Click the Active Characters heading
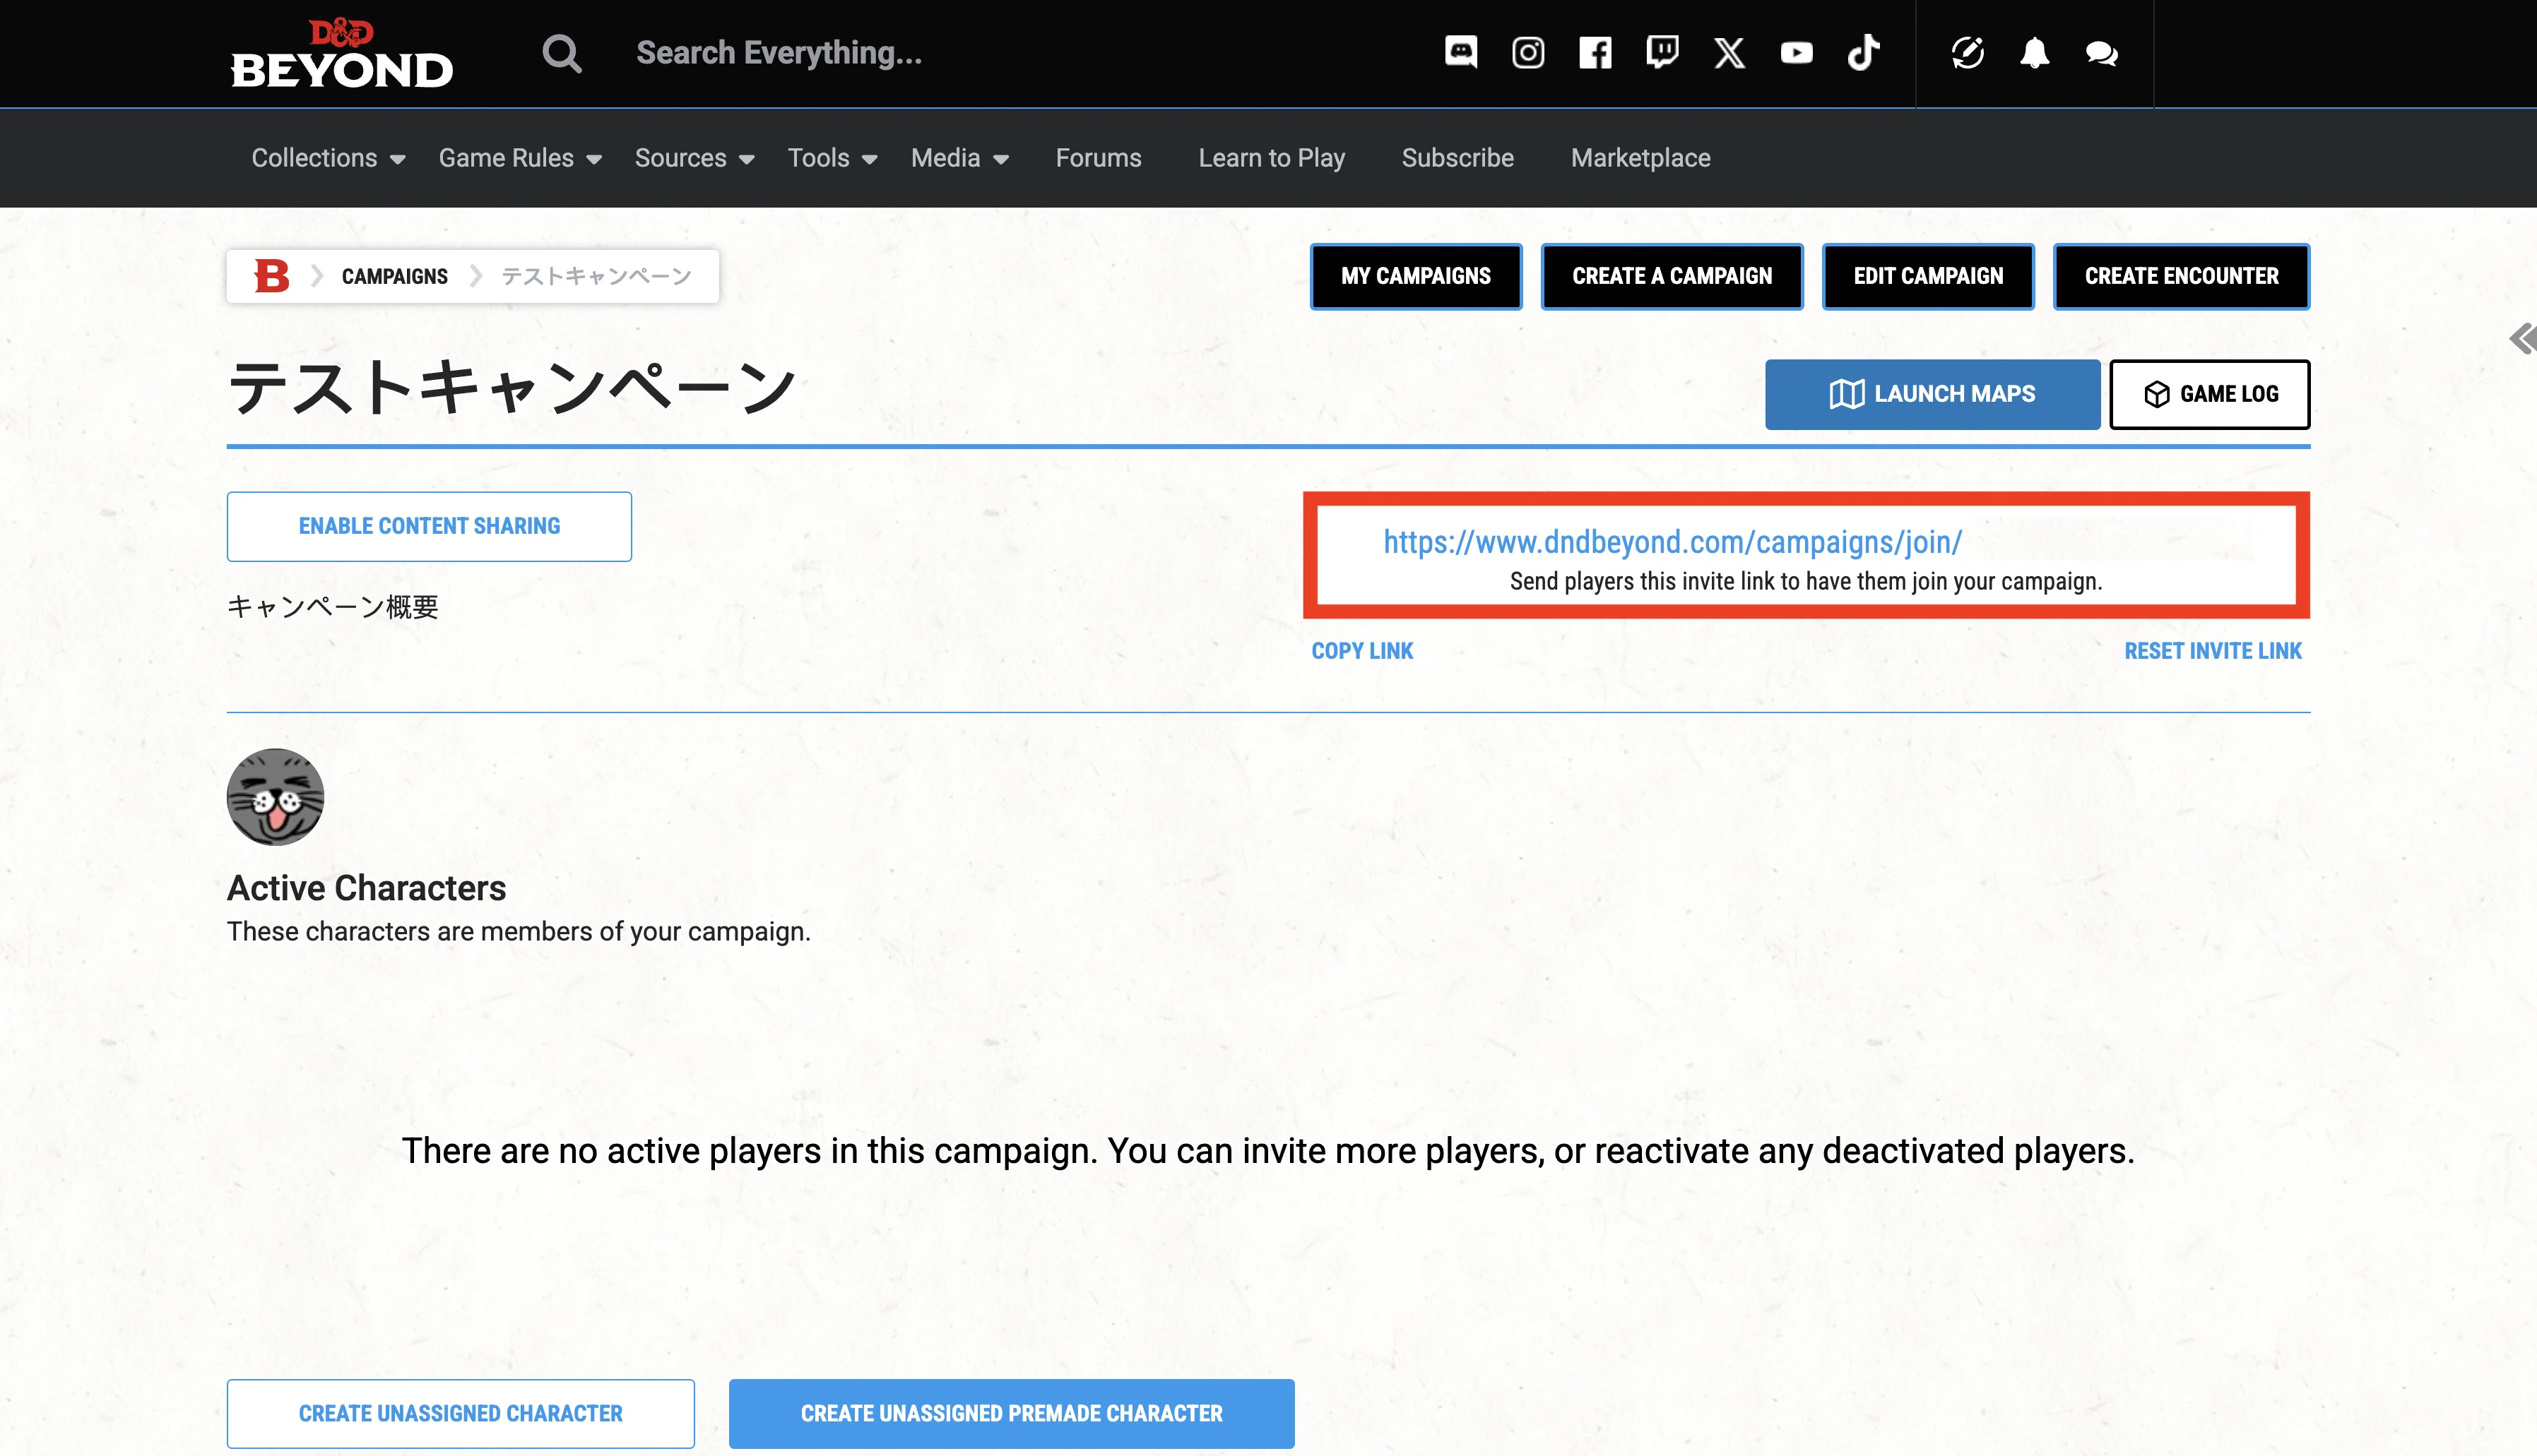 [x=366, y=888]
